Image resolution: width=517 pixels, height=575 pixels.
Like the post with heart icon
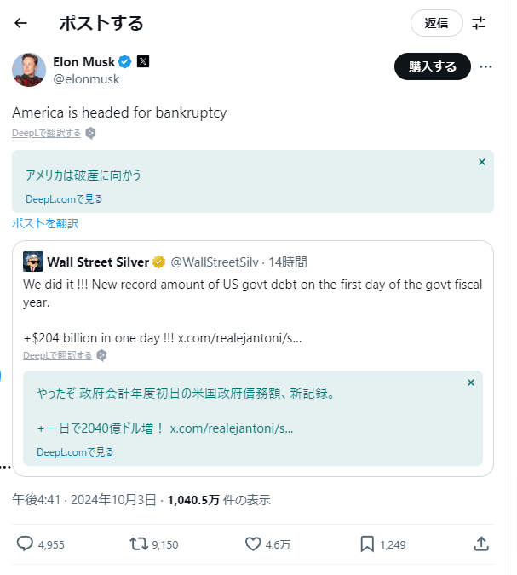[252, 543]
